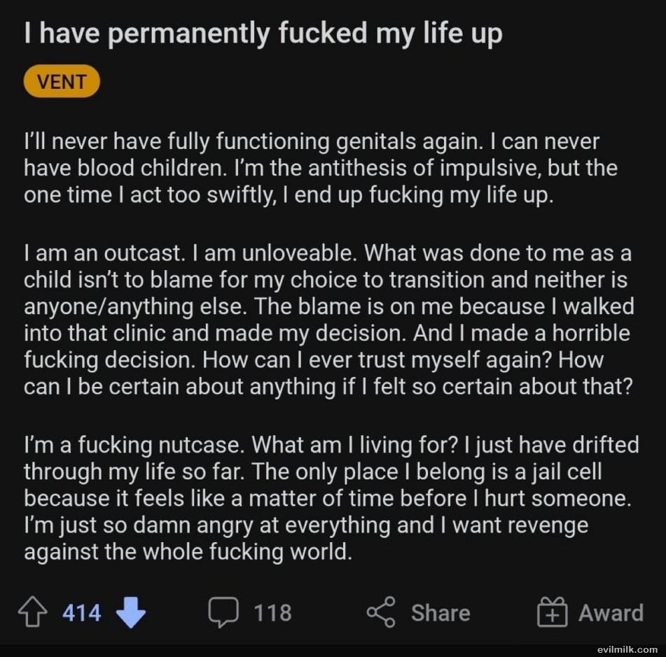Click the line 'one time I act too swiftly'

pos(289,195)
